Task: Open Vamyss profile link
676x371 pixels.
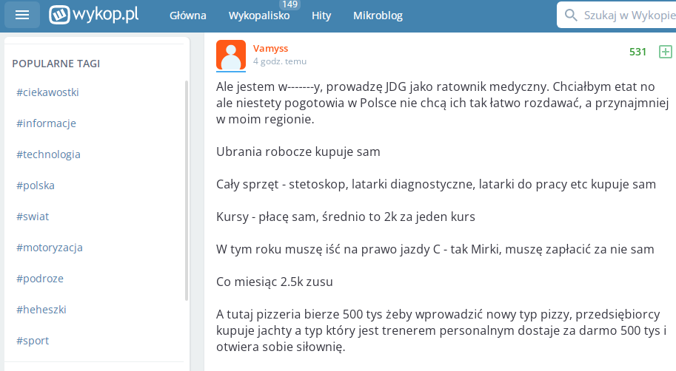Action: point(270,48)
